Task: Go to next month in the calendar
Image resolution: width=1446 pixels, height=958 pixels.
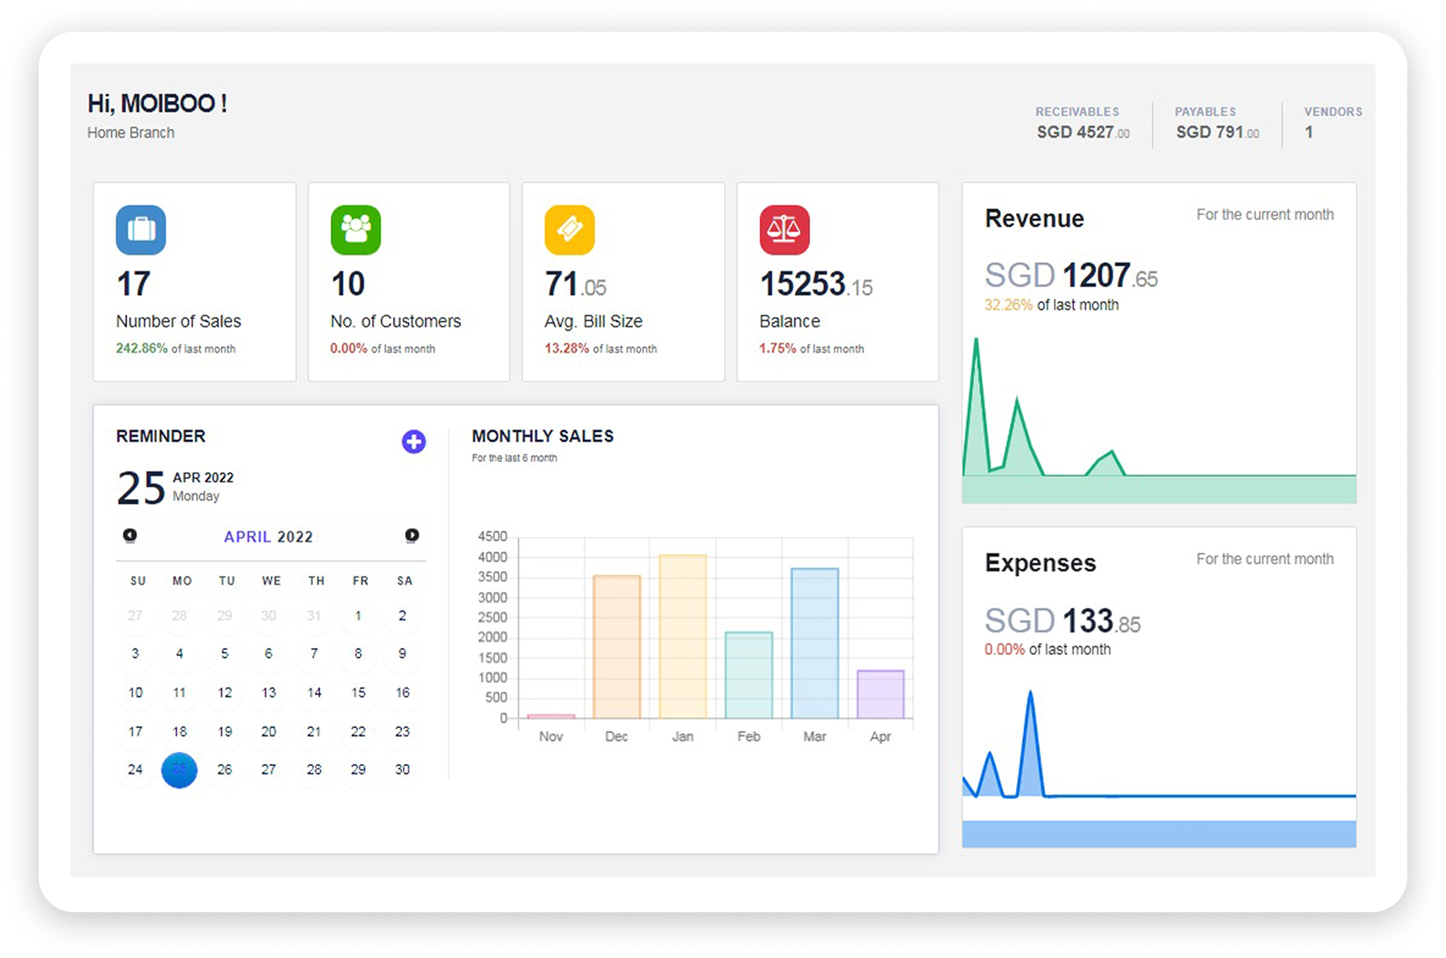Action: [x=412, y=535]
